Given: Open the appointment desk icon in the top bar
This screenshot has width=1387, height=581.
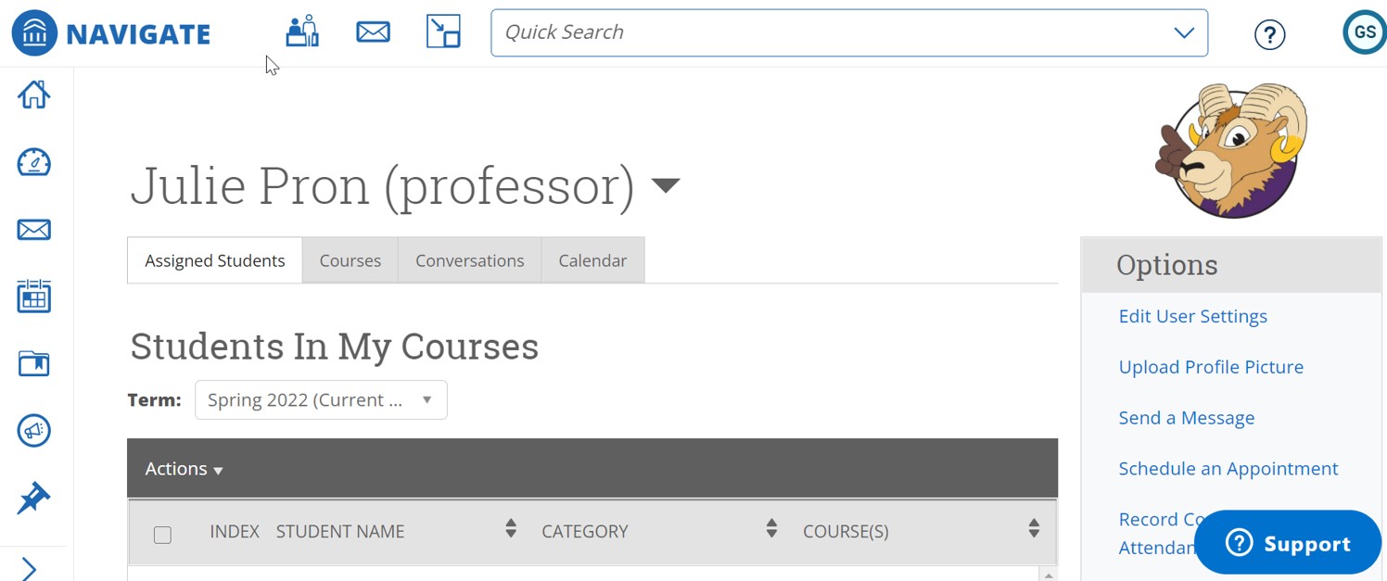Looking at the screenshot, I should 302,32.
